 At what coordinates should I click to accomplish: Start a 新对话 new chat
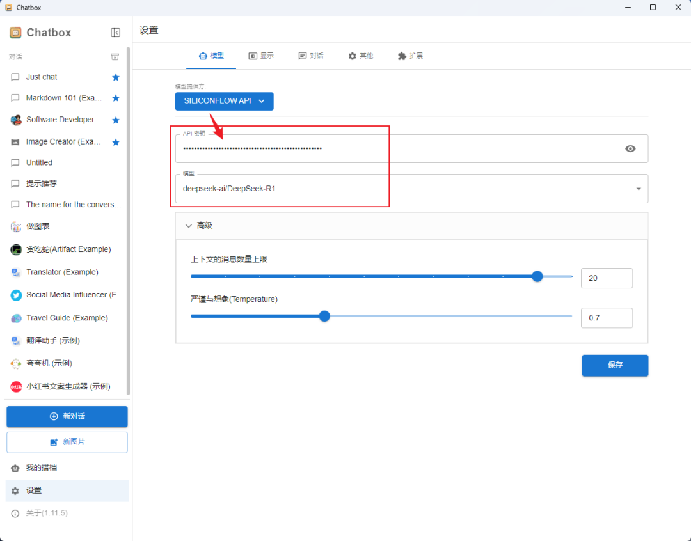(67, 417)
